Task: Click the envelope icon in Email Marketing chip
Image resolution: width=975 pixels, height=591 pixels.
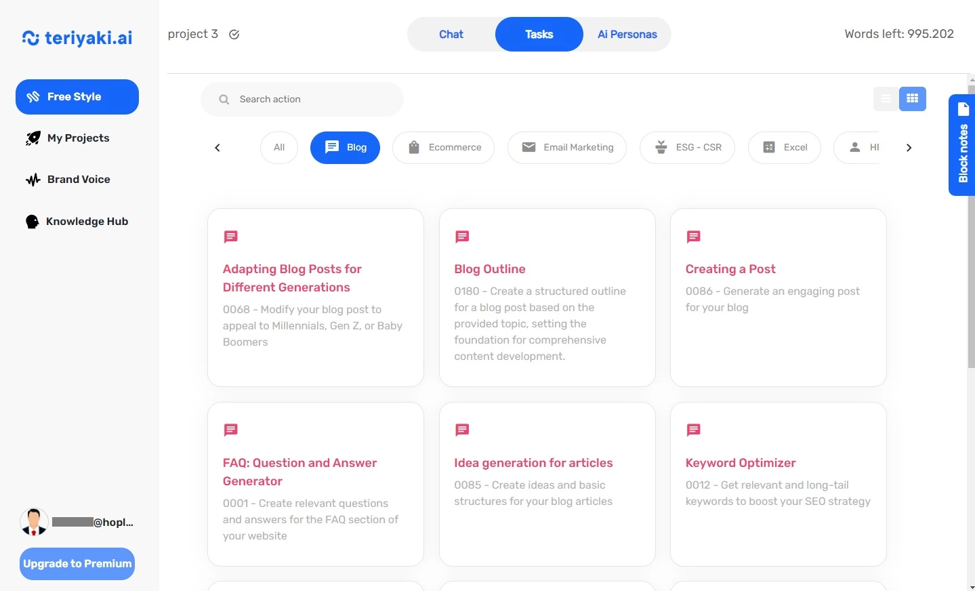Action: [x=529, y=147]
